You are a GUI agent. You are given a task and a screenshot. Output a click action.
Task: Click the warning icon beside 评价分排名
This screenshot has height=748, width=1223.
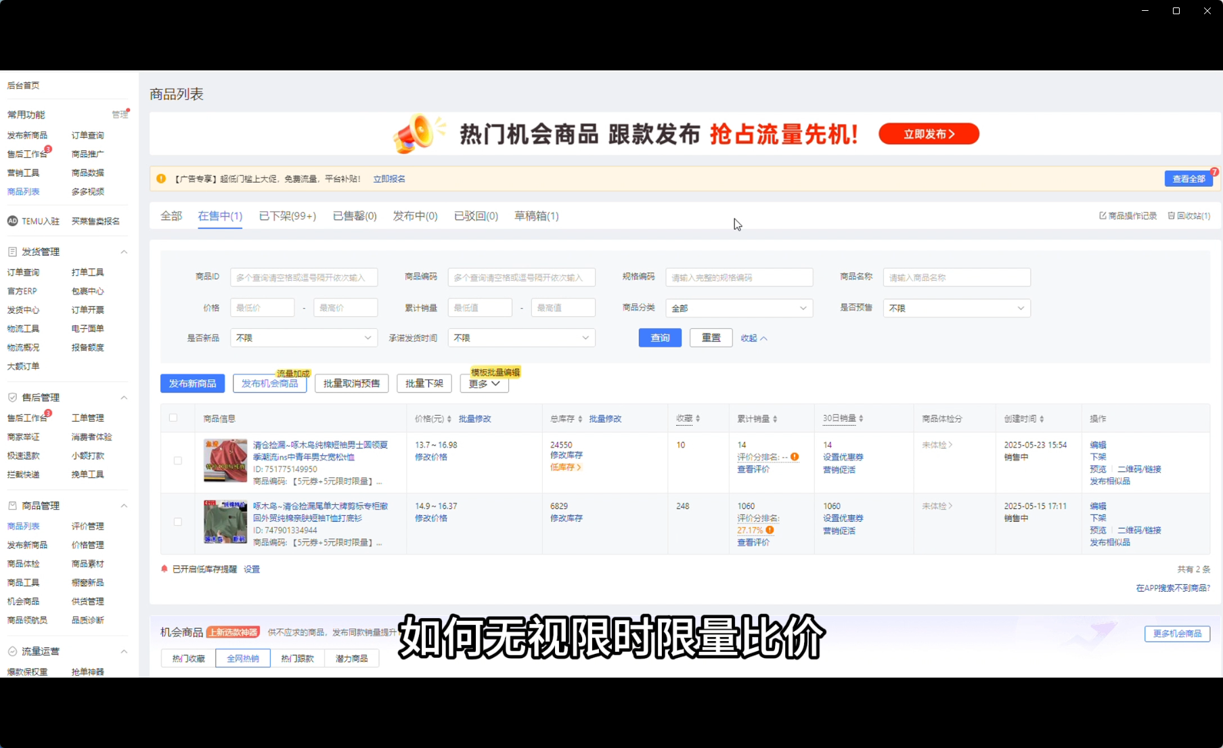coord(793,456)
